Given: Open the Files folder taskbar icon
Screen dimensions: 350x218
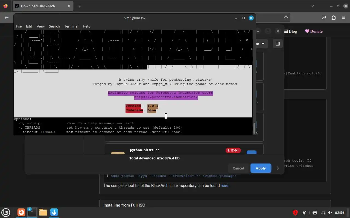Looking at the screenshot, I should [43, 212].
